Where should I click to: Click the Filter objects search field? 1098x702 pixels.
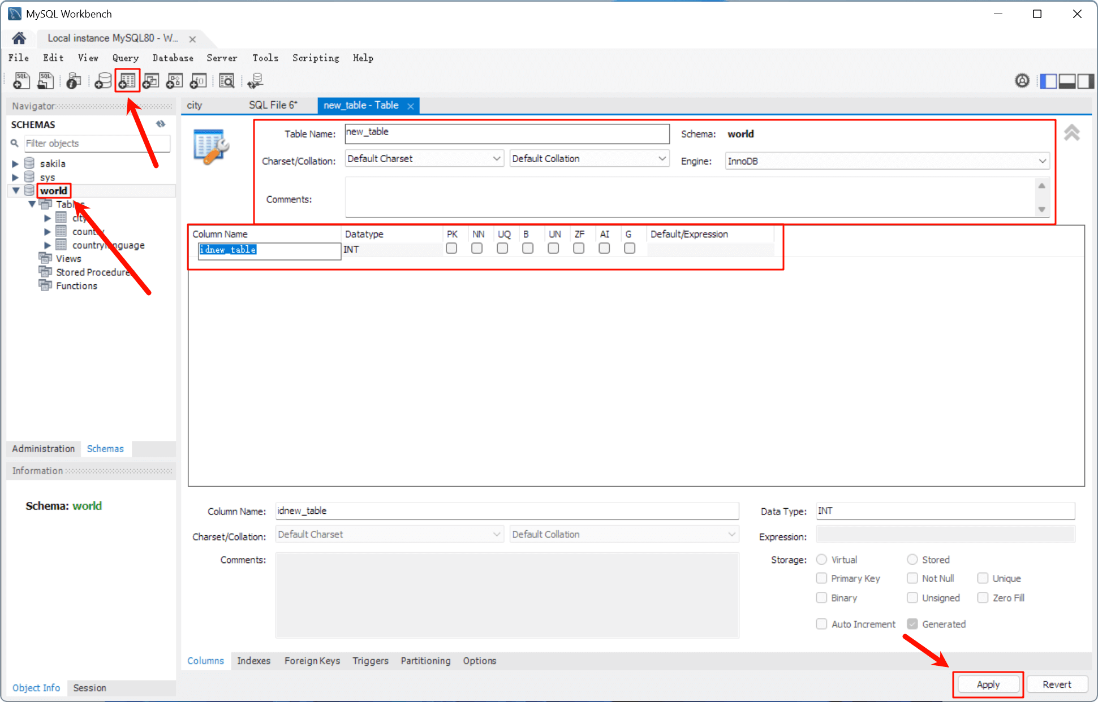coord(97,144)
